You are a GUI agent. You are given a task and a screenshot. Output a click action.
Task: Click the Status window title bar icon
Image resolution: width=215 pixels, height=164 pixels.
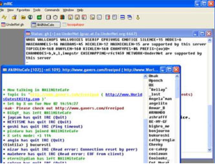pos(28,33)
